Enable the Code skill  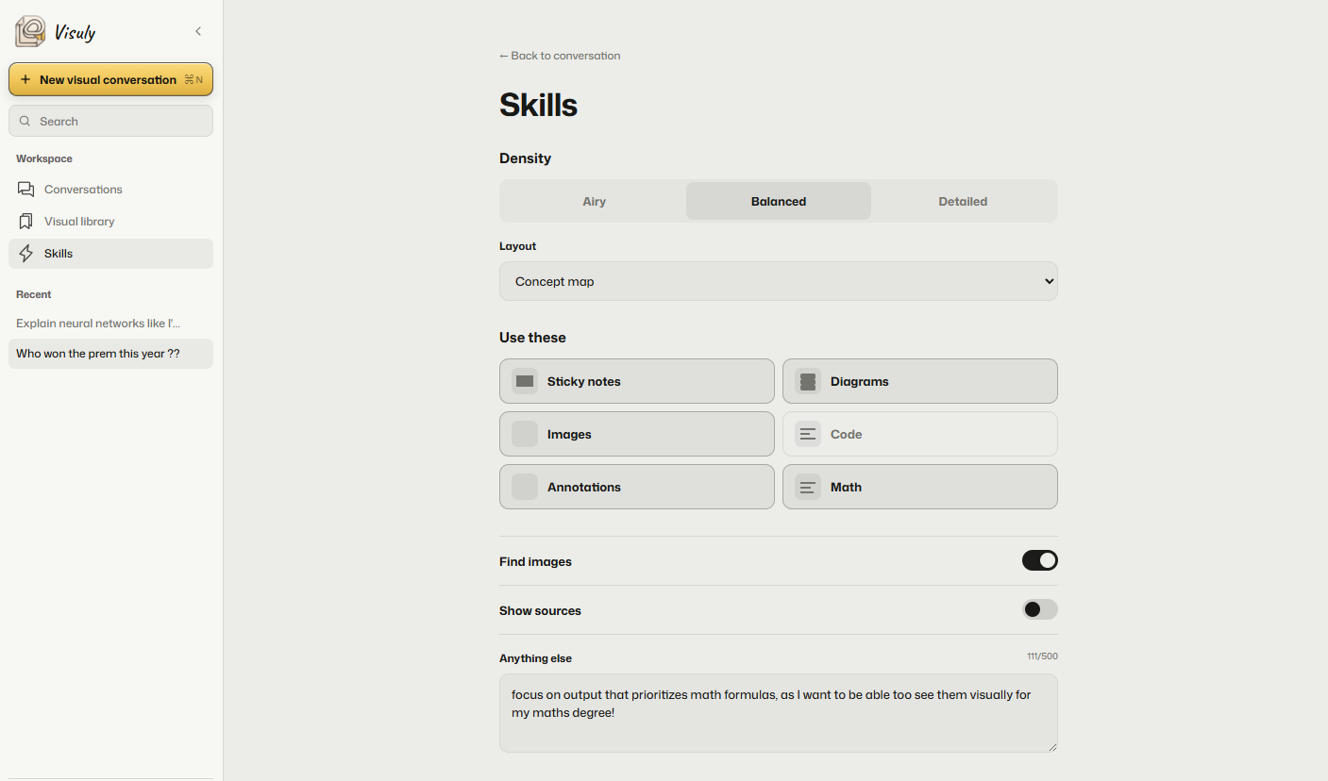(x=920, y=434)
